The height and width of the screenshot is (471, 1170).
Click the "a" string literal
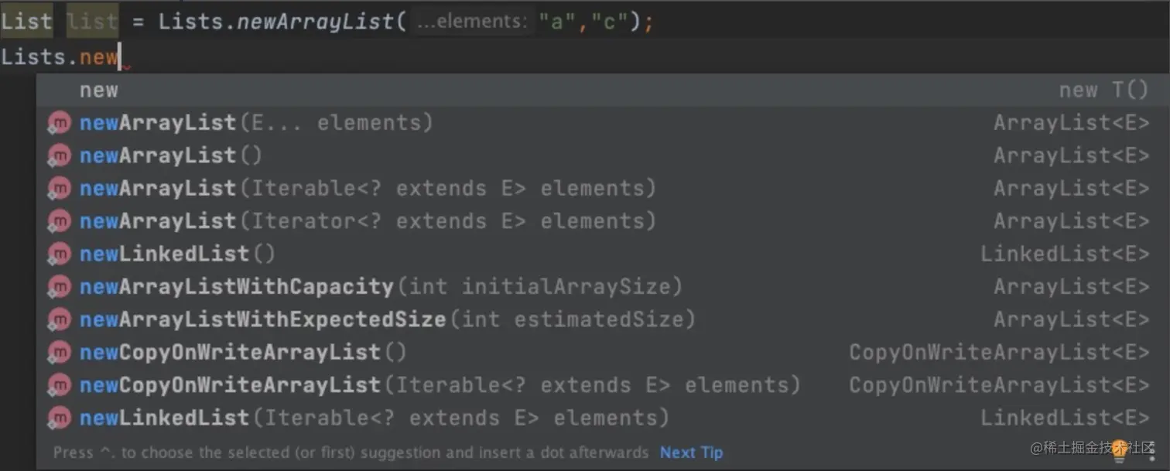click(559, 22)
